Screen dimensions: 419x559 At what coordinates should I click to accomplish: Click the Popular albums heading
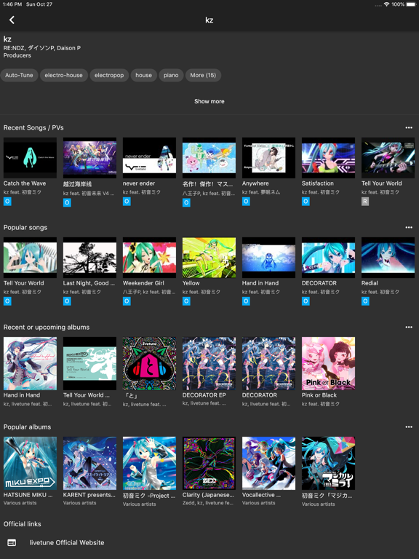(27, 427)
